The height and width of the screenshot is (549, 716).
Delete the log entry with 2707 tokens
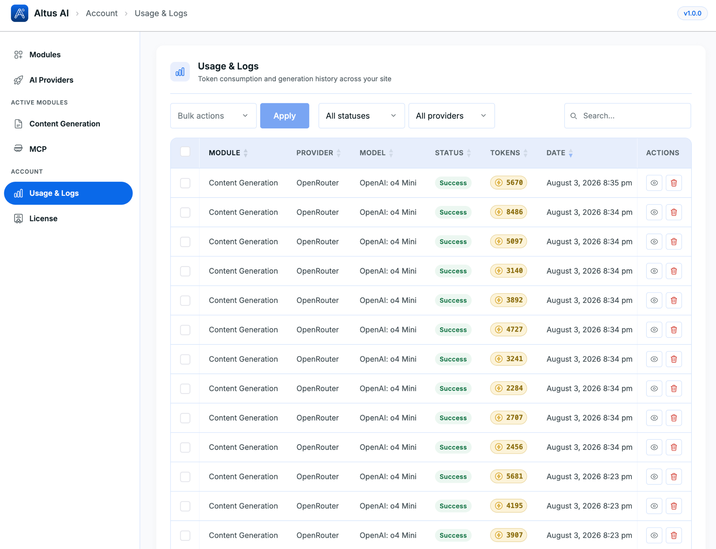(x=674, y=418)
